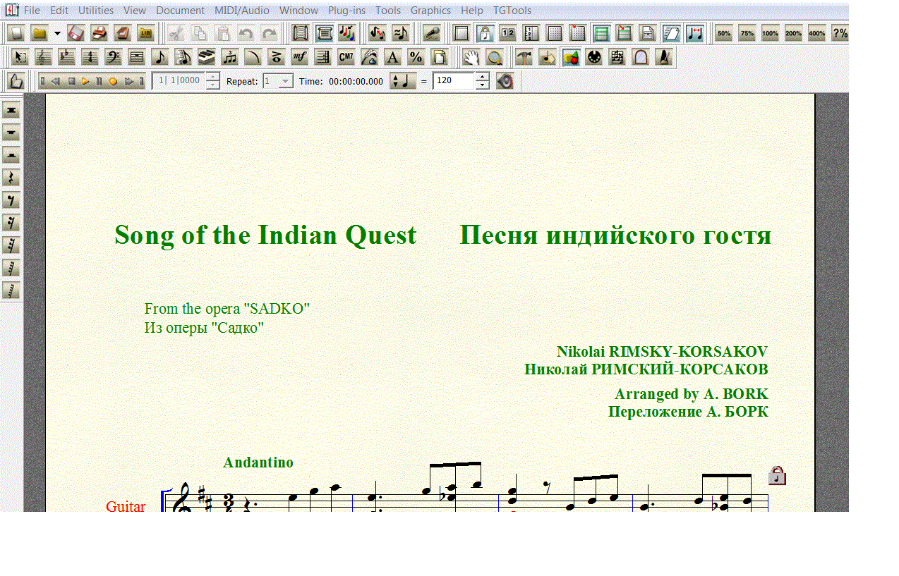Select the Repeat tool
The height and width of the screenshot is (576, 899).
(323, 57)
